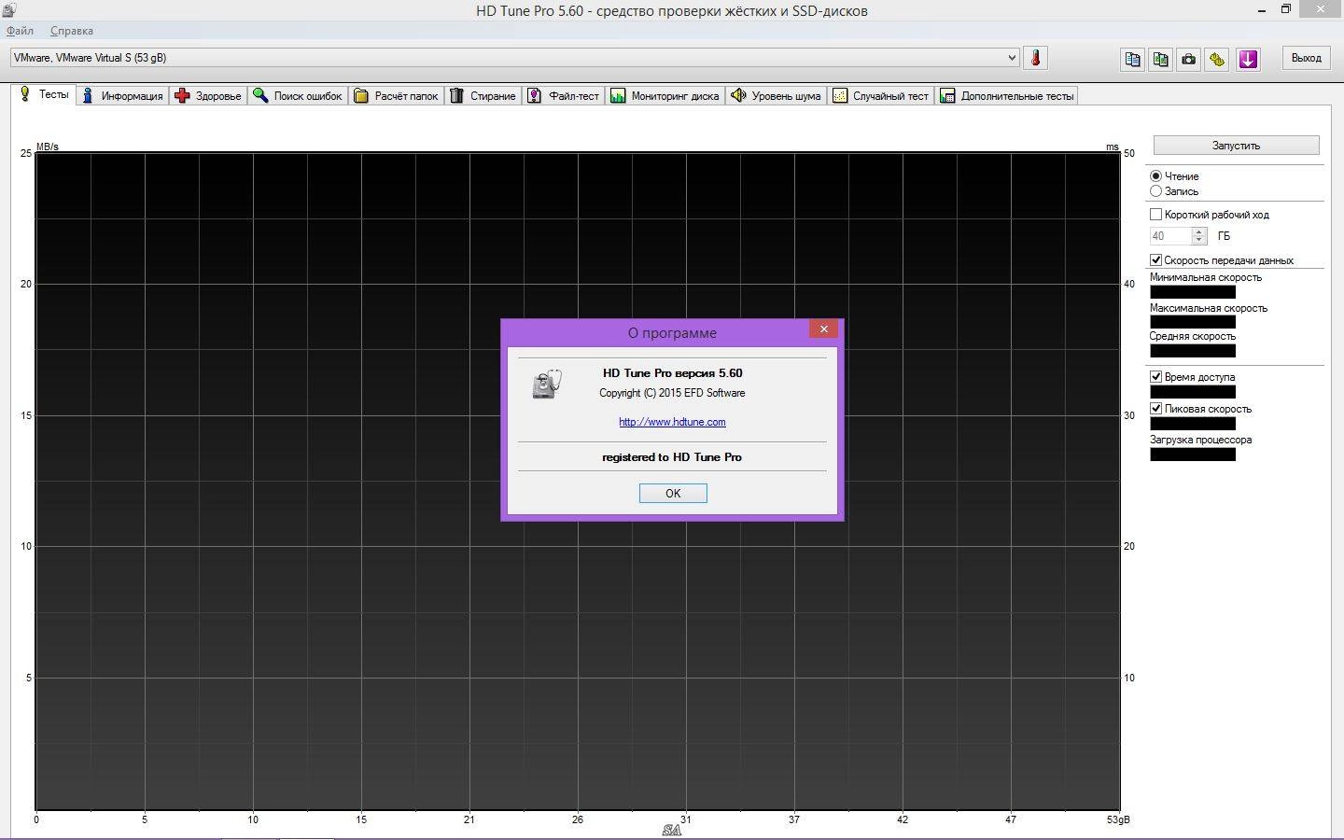Click the 'Copyright (C) 2015 EFD Software' text

(672, 393)
